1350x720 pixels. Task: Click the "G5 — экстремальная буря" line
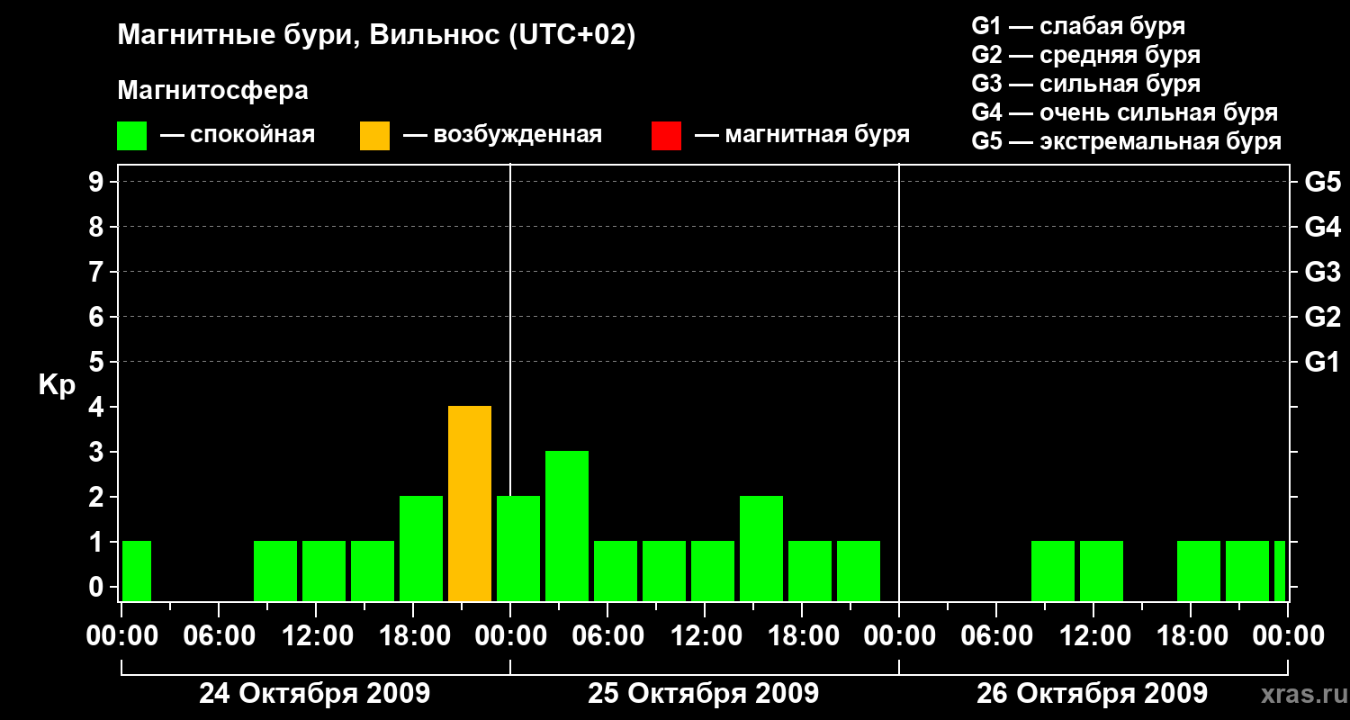click(1127, 141)
